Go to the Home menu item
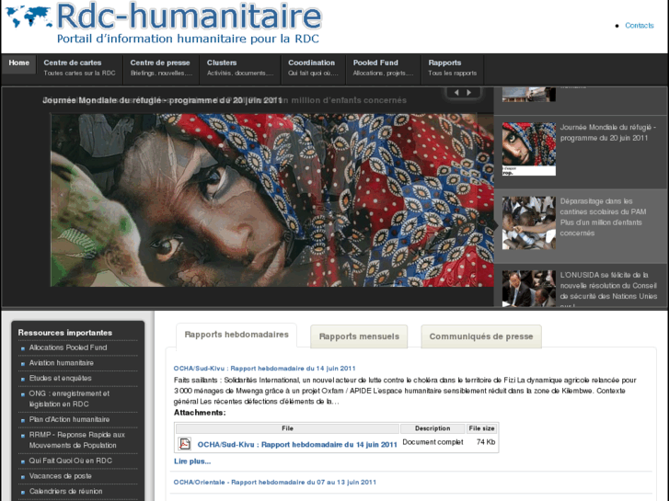 [x=18, y=63]
